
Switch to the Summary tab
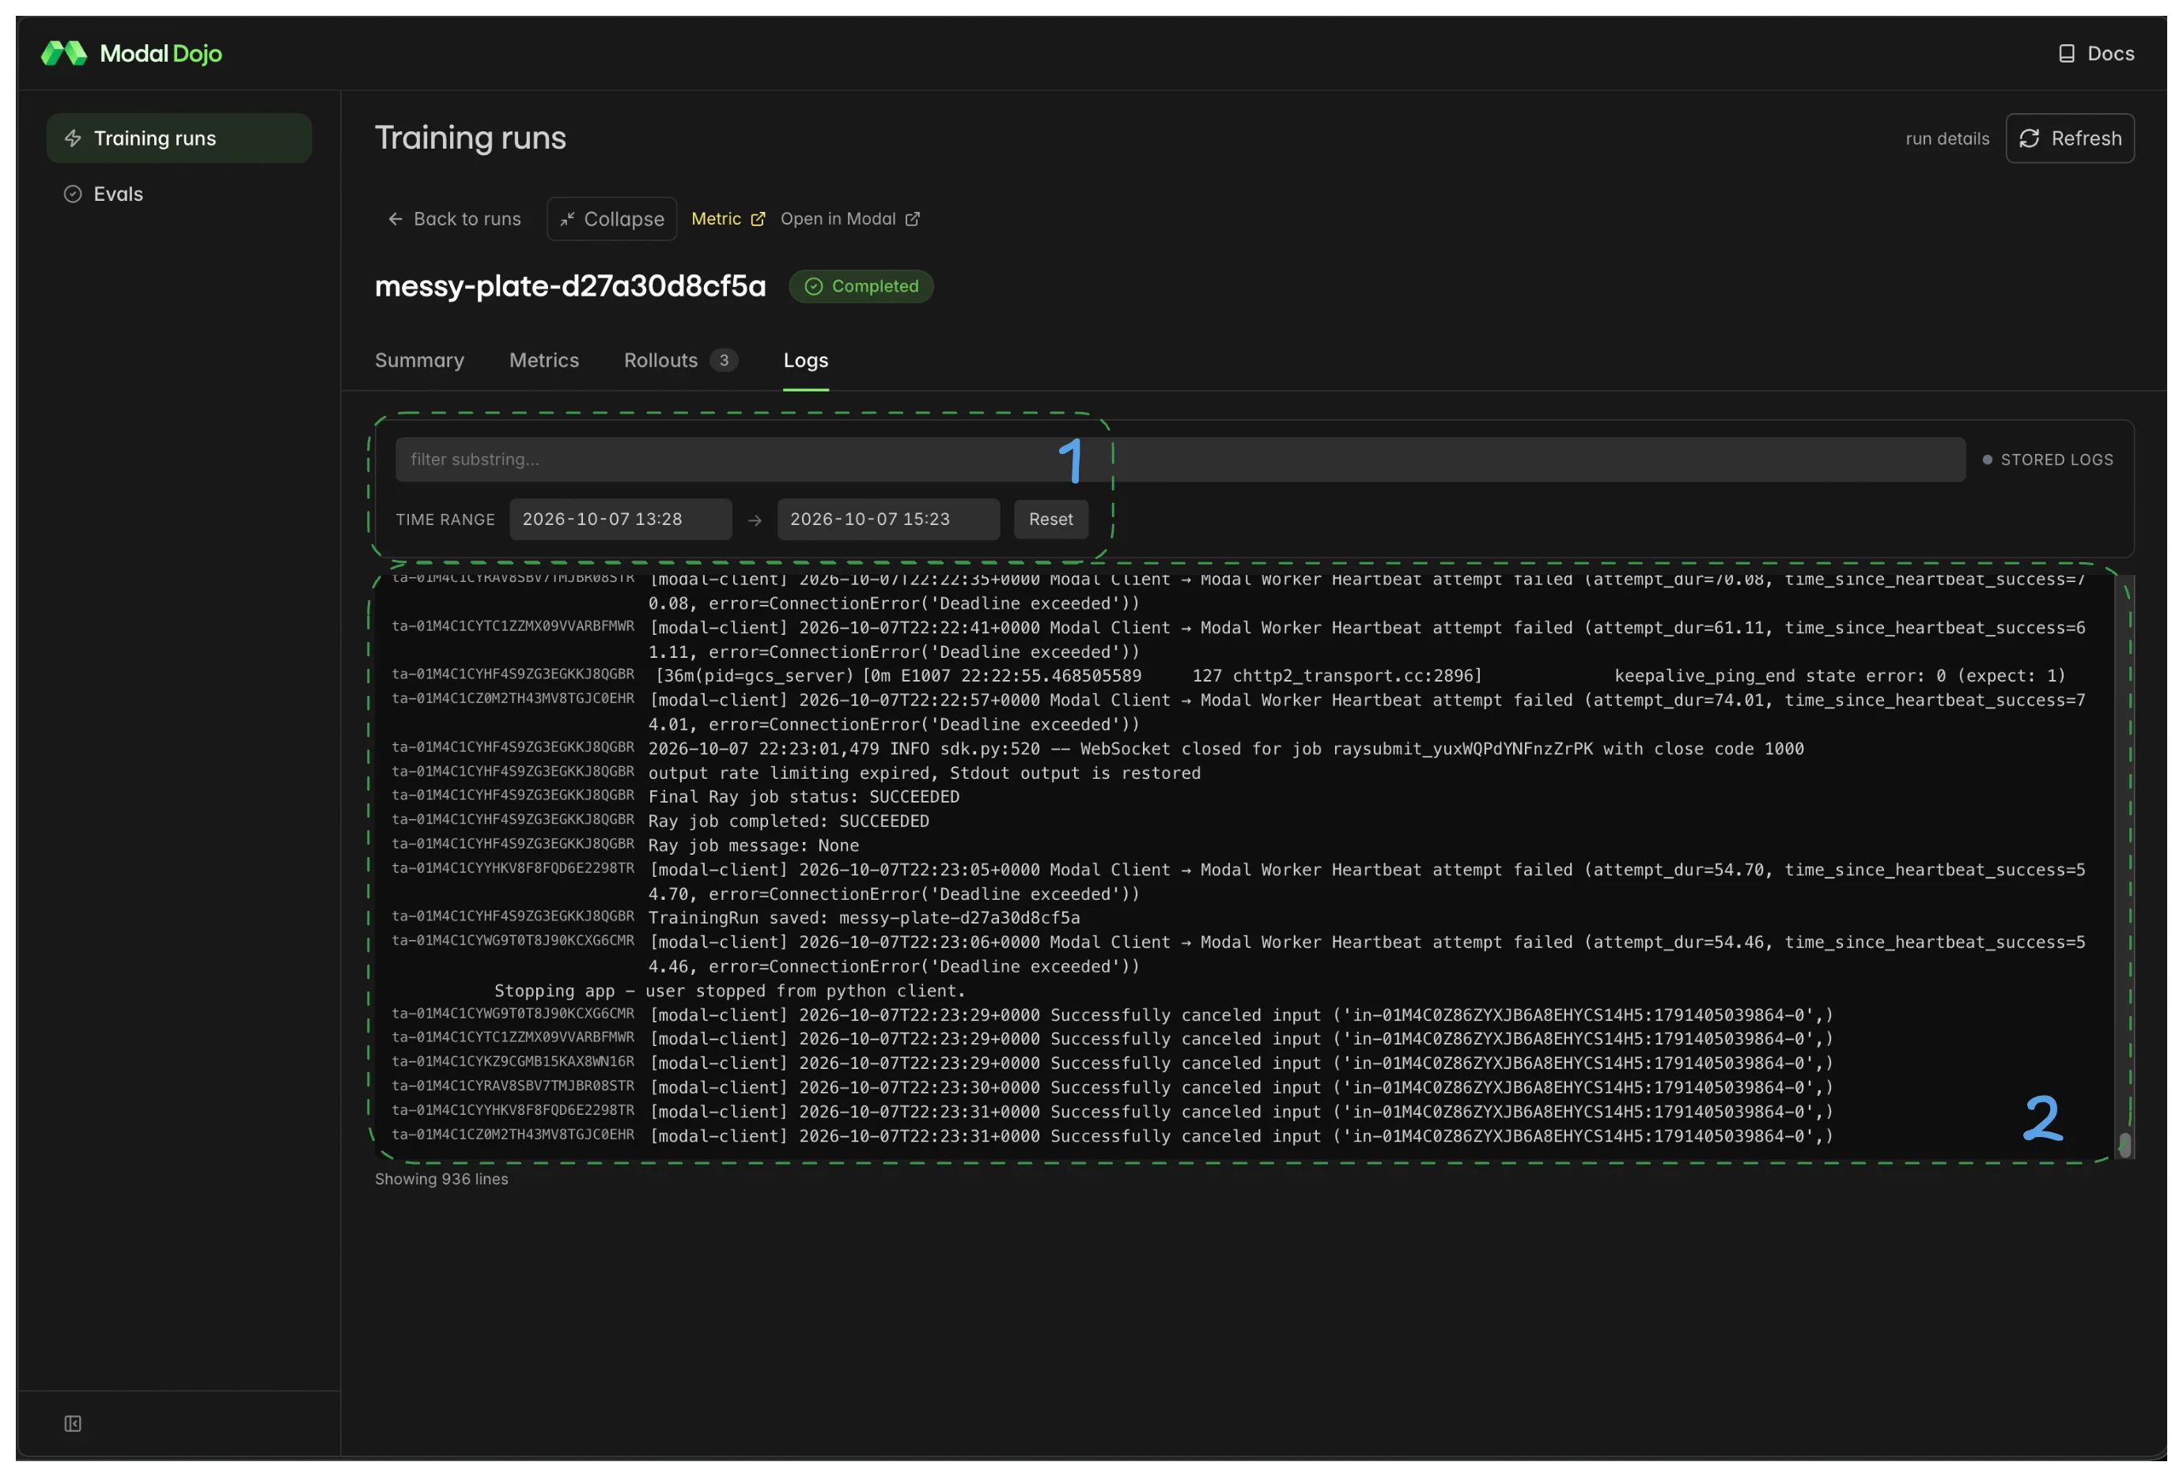tap(419, 361)
